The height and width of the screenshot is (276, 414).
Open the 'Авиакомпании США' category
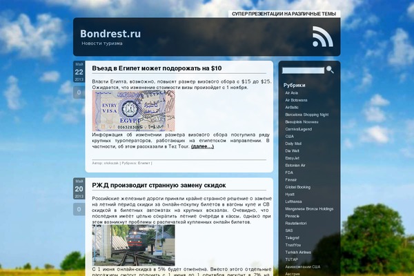(x=303, y=267)
